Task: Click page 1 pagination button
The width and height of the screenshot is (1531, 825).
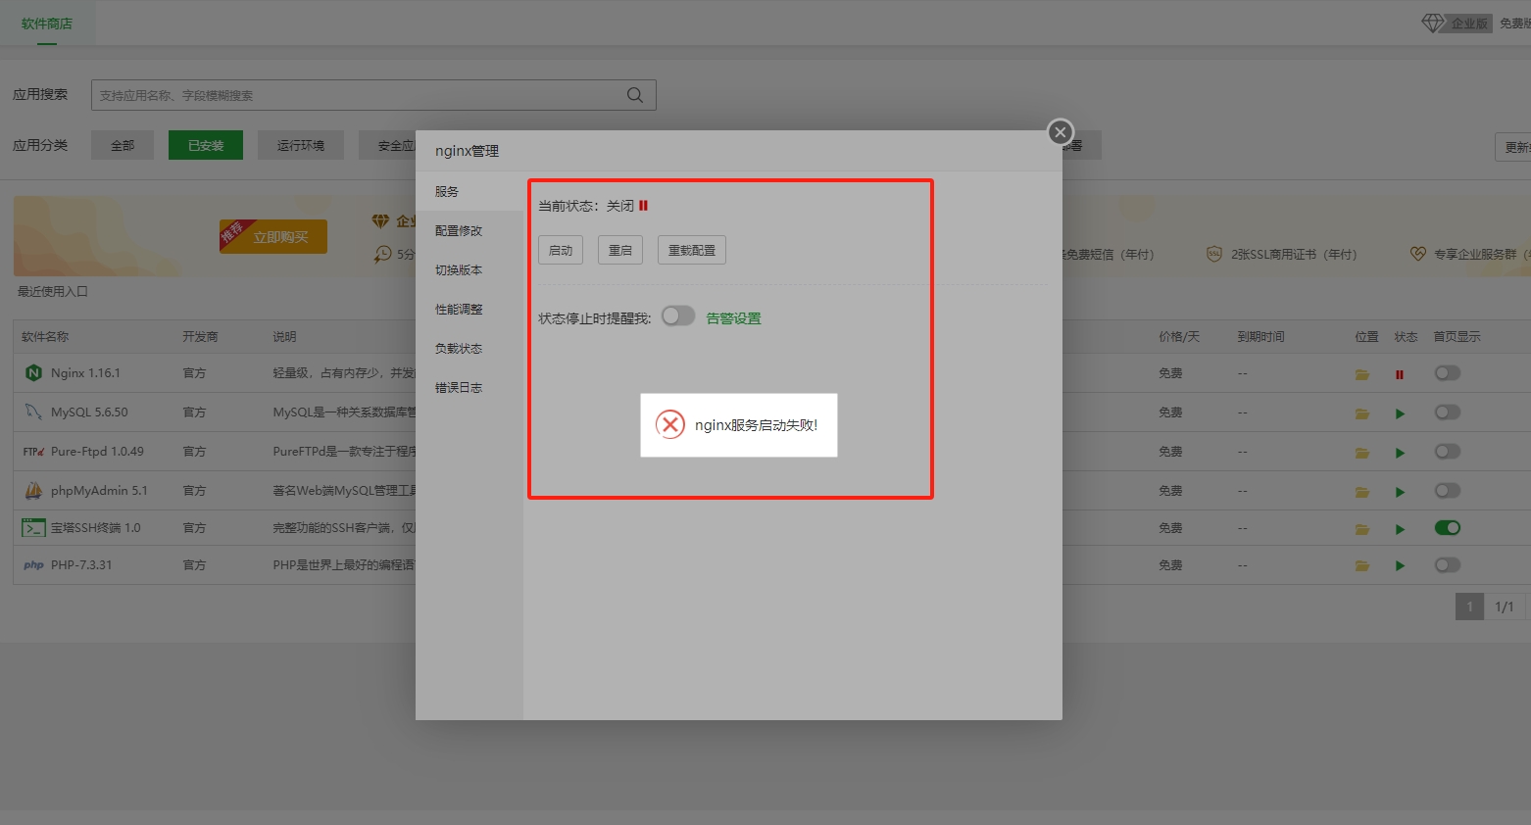Action: [1469, 607]
